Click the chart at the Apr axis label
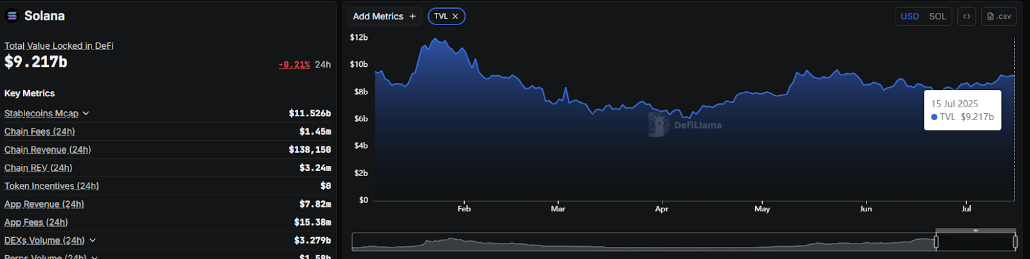 (661, 209)
